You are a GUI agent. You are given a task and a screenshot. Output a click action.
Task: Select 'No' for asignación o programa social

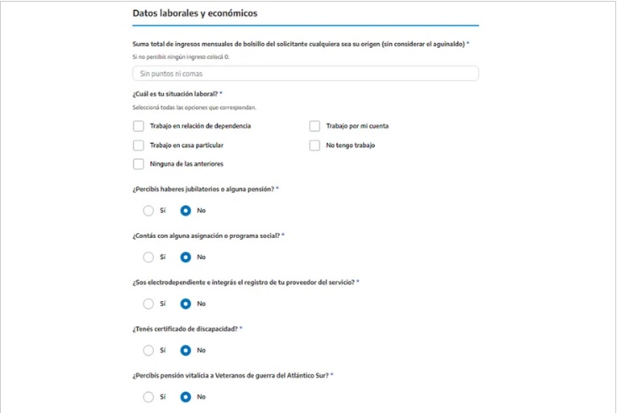[x=186, y=257]
